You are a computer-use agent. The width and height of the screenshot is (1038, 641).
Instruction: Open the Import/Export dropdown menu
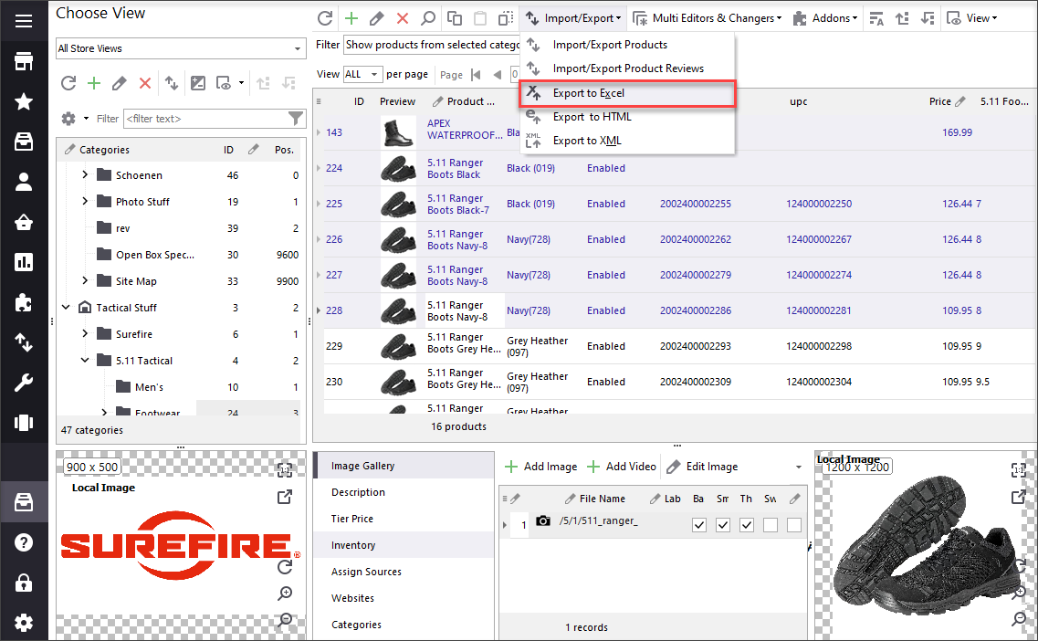(574, 18)
